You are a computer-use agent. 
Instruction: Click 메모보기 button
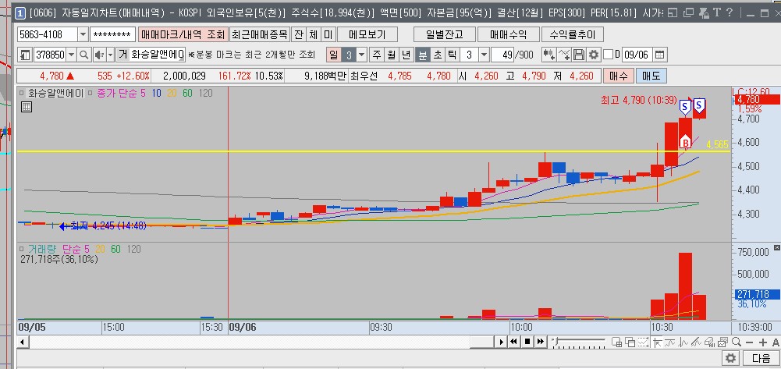367,34
